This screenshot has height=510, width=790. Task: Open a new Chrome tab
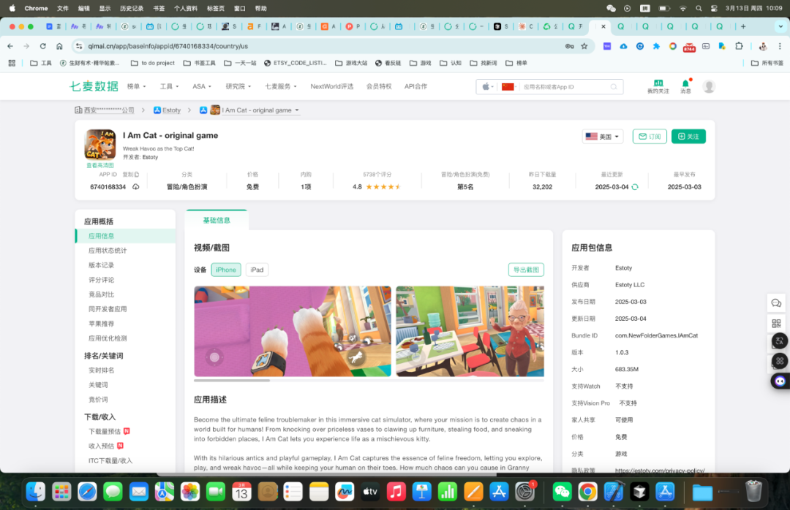(x=743, y=26)
